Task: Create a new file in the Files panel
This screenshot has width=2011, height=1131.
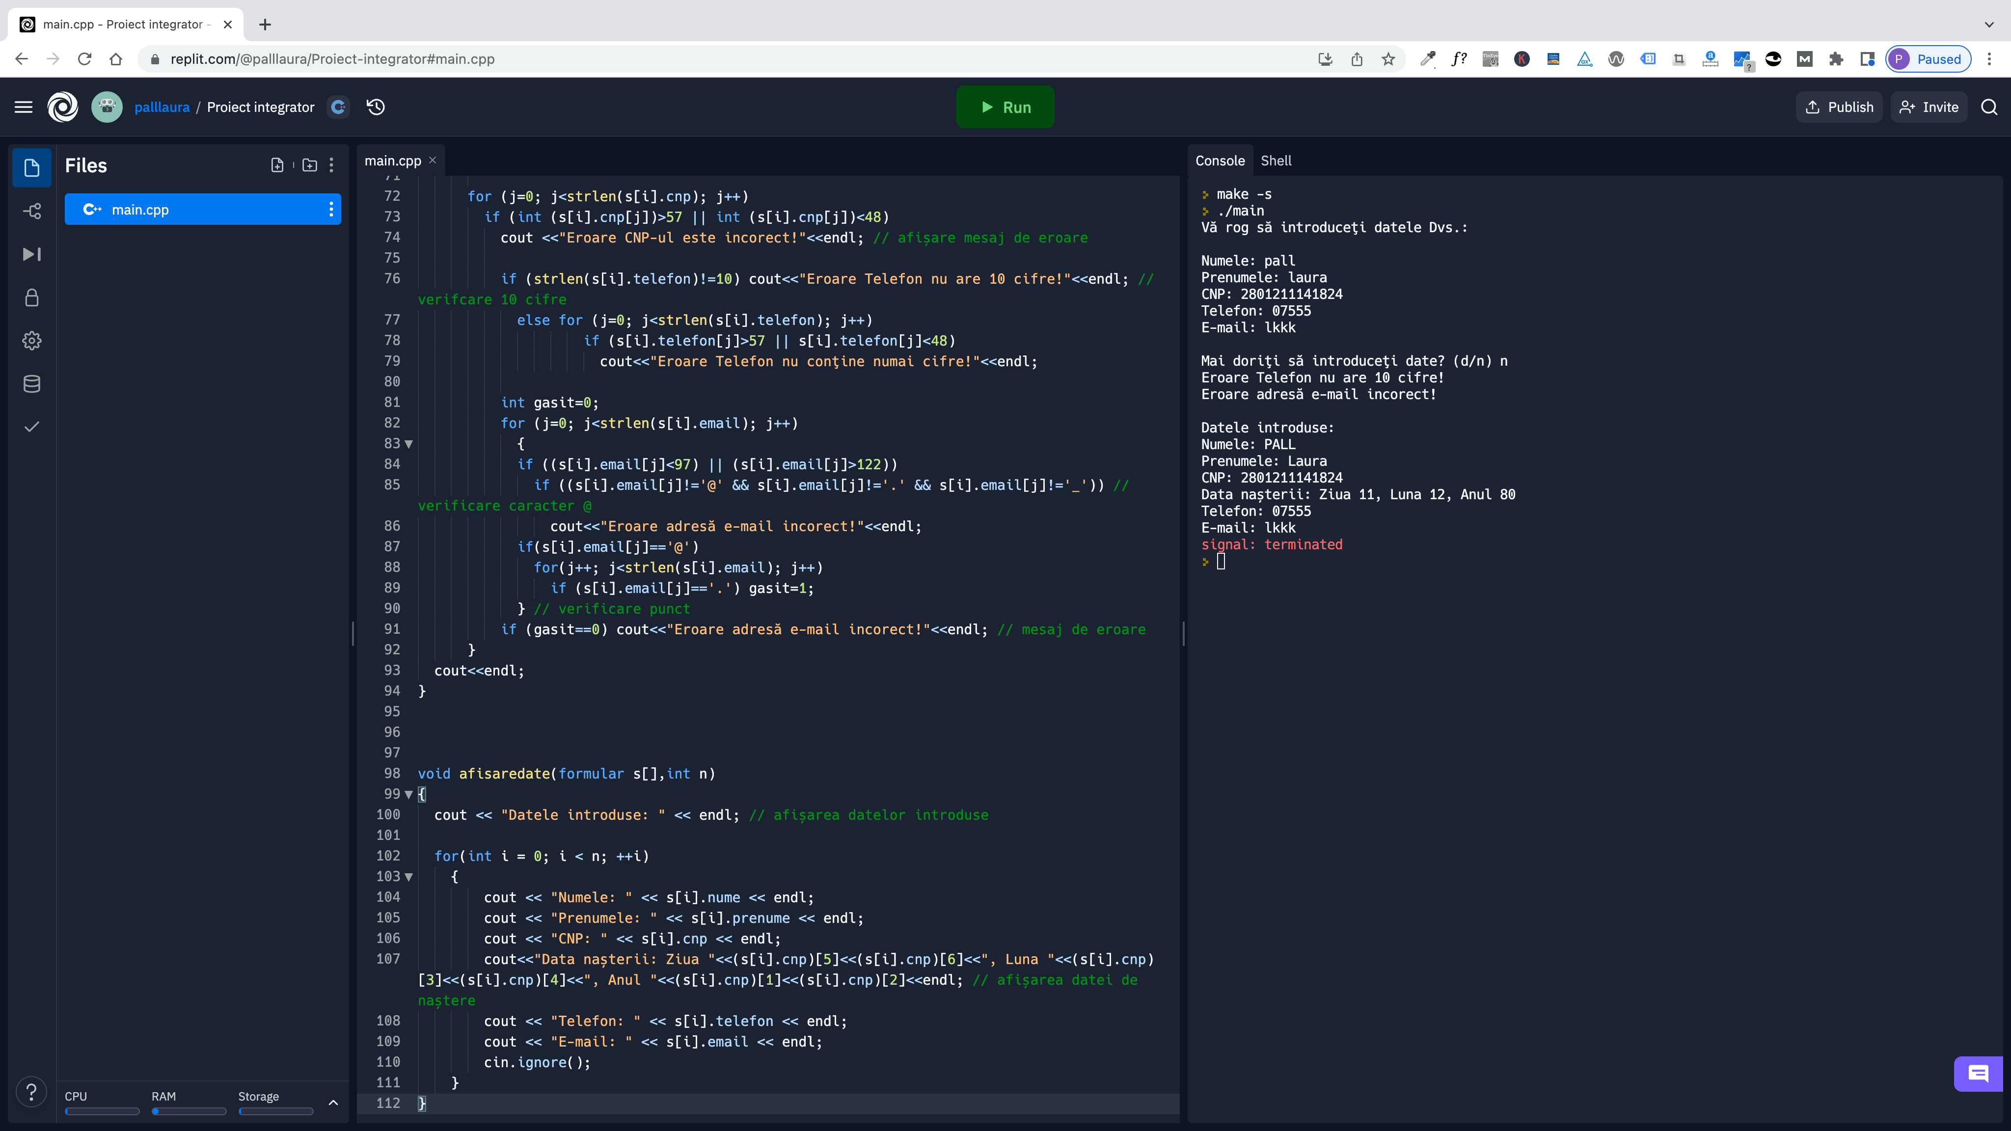Action: 277,165
